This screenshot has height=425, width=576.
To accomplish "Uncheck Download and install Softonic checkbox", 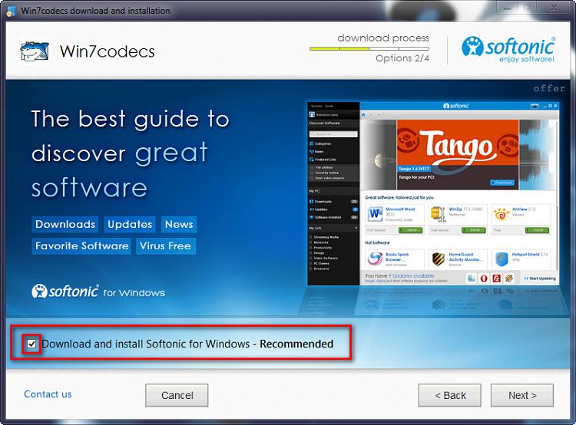I will click(31, 344).
